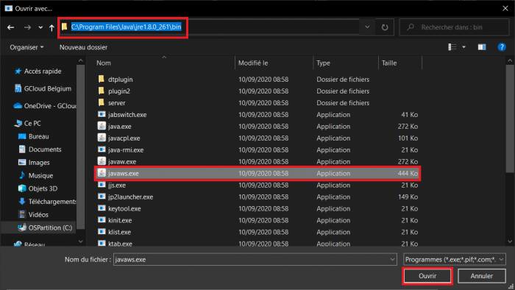The height and width of the screenshot is (290, 515).
Task: Open the help question mark icon
Action: point(502,47)
